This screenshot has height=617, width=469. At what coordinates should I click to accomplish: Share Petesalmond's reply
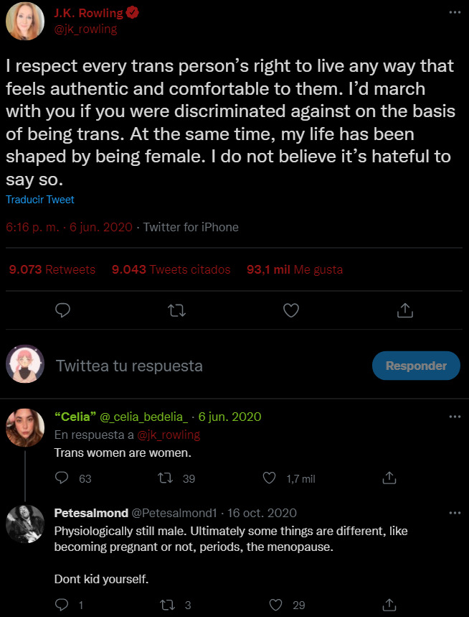389,605
